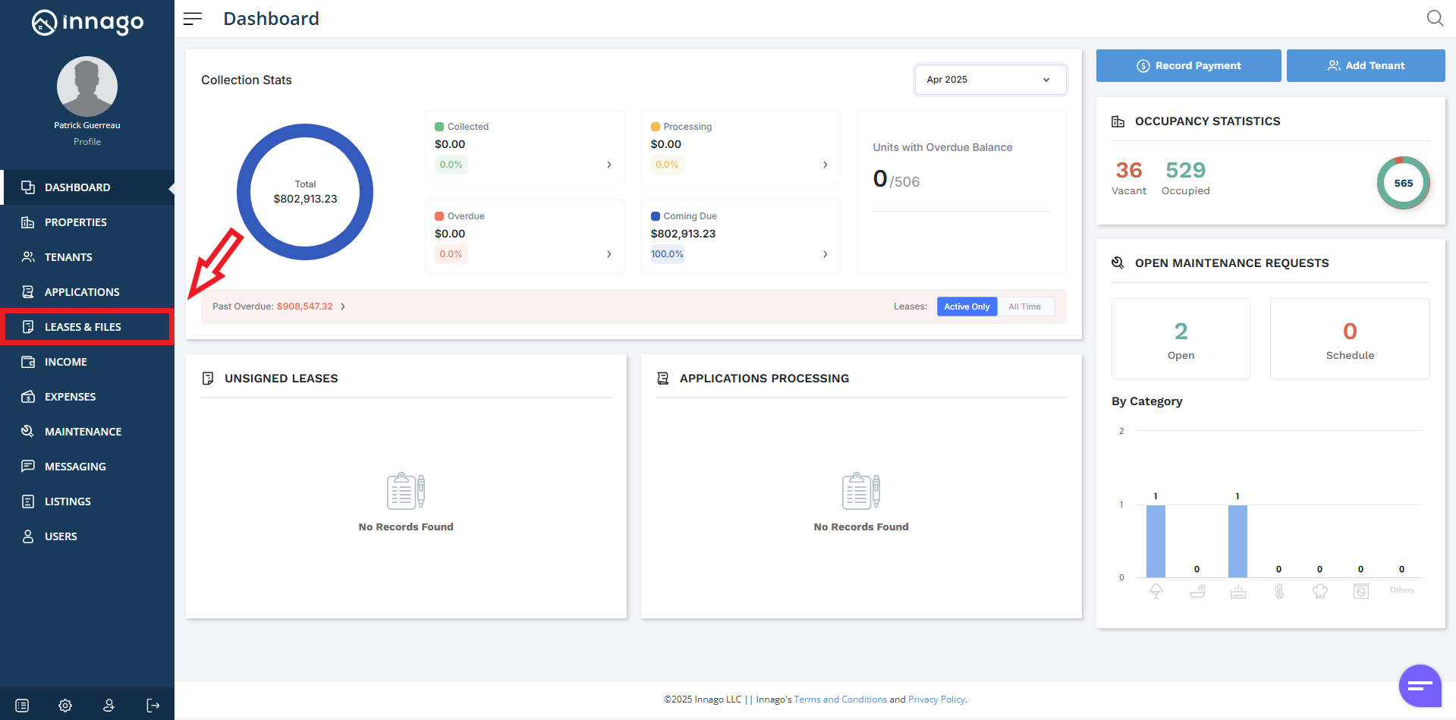Open Leases & Files in sidebar
This screenshot has width=1456, height=720.
pos(83,327)
